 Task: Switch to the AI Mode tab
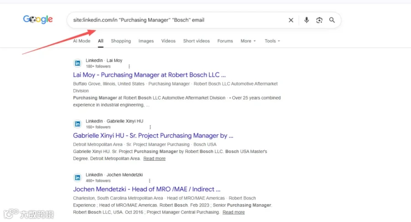[82, 41]
